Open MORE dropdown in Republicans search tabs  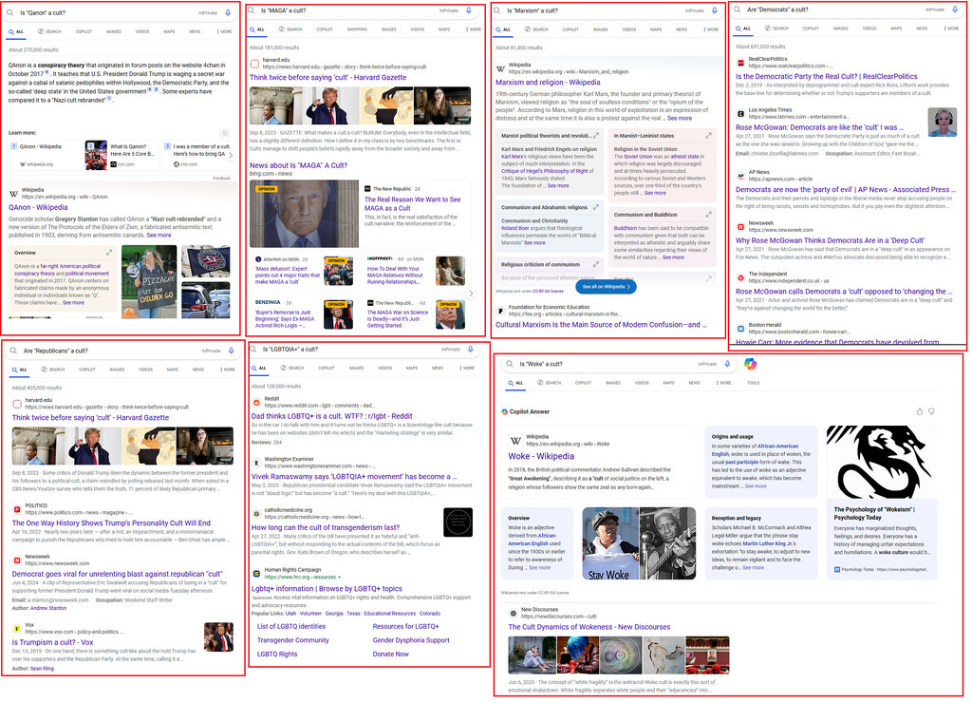tap(228, 370)
